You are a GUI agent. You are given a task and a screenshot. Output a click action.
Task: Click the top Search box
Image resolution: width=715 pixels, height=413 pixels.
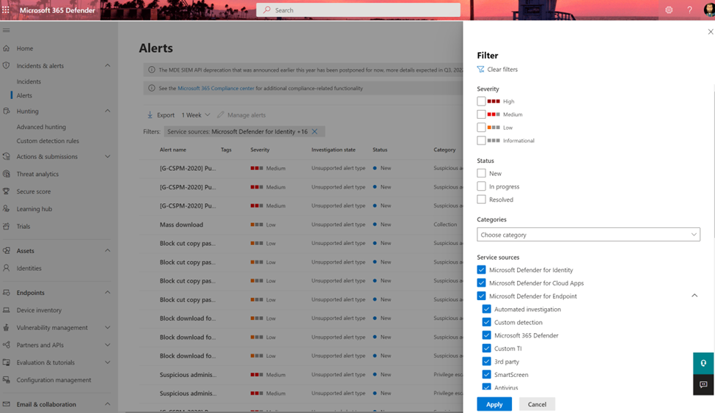[x=358, y=10]
